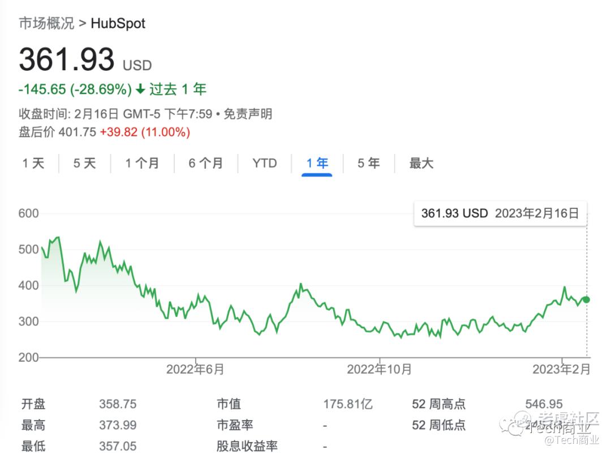Click the 500 y-axis label

(x=28, y=249)
